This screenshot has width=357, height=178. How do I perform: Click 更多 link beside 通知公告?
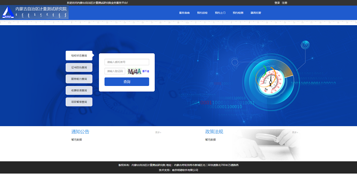pyautogui.click(x=158, y=132)
